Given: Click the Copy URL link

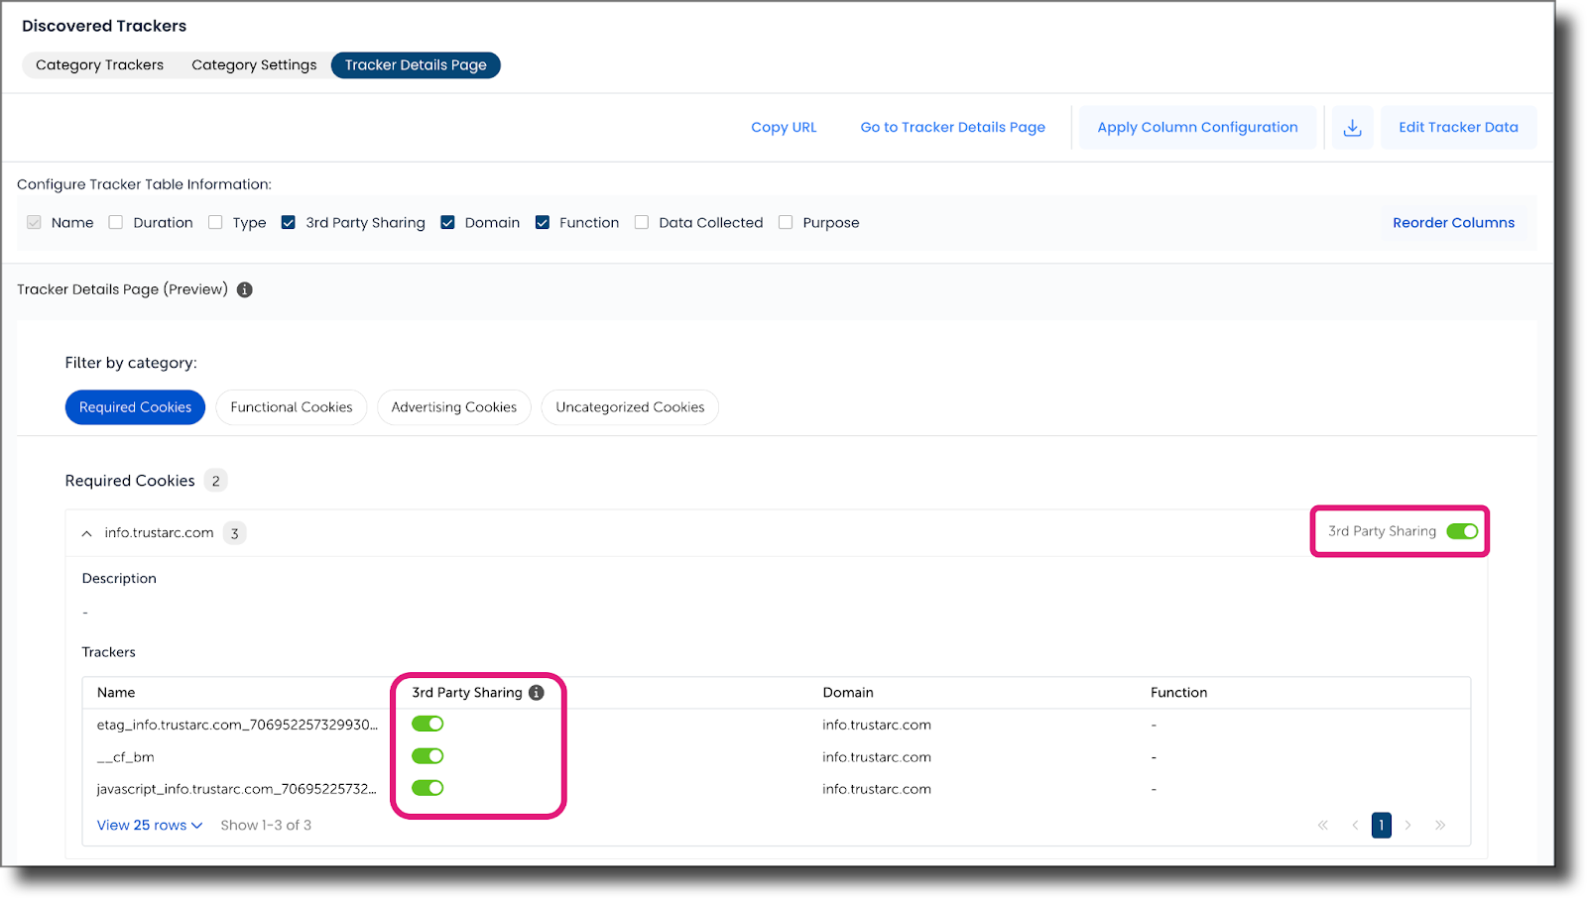Looking at the screenshot, I should click(x=783, y=127).
